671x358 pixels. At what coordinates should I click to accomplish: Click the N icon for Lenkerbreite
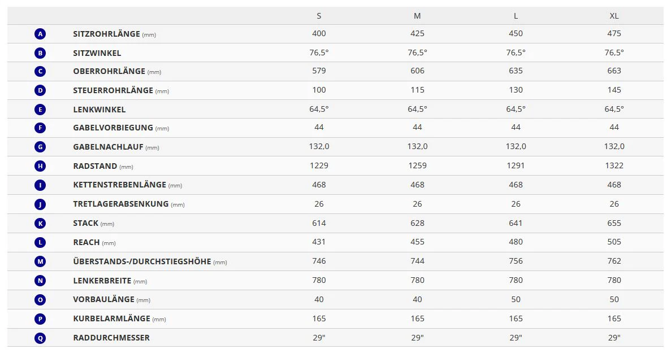[x=40, y=281]
